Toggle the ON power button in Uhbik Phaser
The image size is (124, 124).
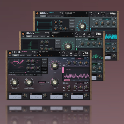tap(23, 34)
